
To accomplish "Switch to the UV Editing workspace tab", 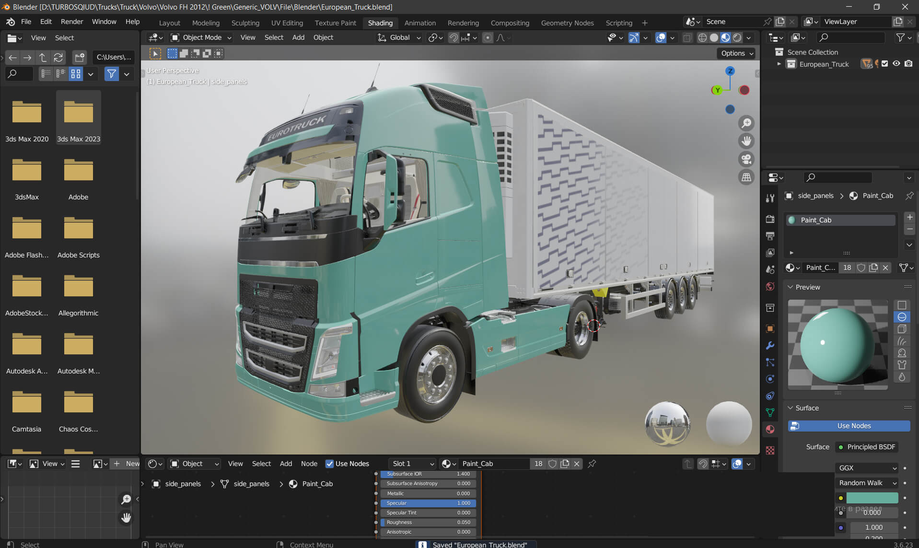I will 287,23.
